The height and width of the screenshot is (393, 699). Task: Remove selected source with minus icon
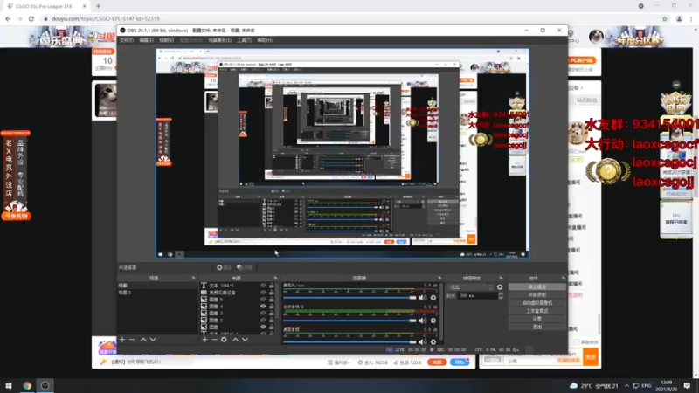214,340
